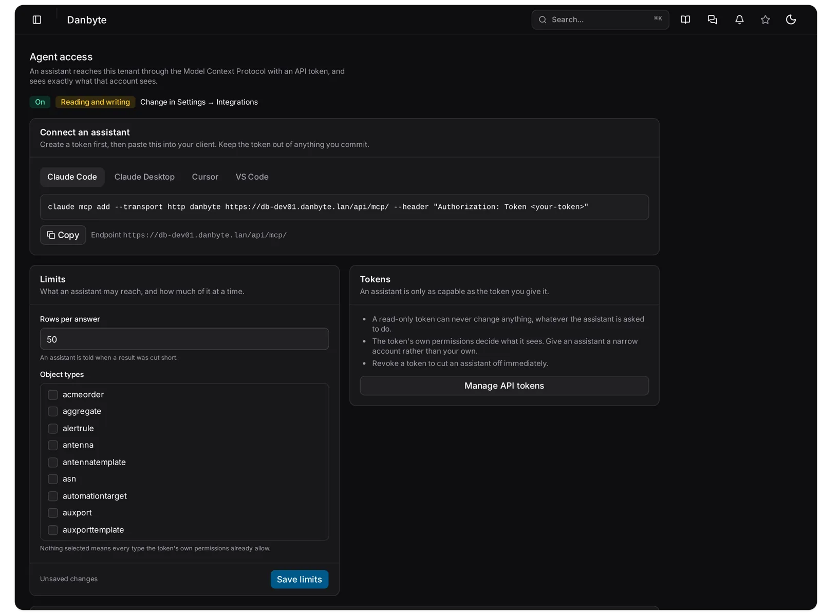Click the Rows per answer label
Image resolution: width=822 pixels, height=615 pixels.
click(70, 319)
